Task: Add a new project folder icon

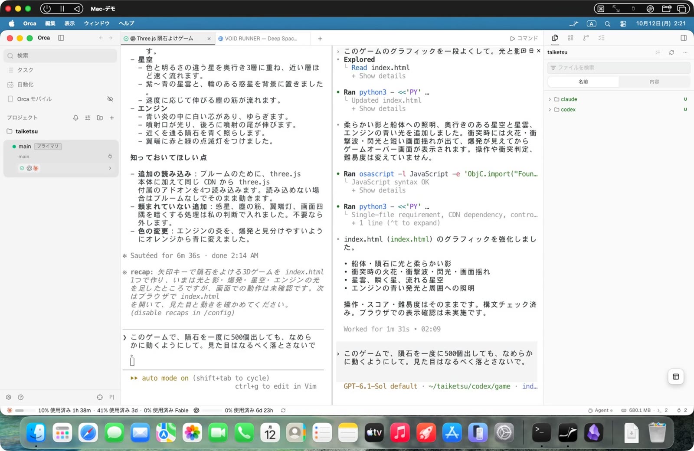Action: (x=100, y=118)
